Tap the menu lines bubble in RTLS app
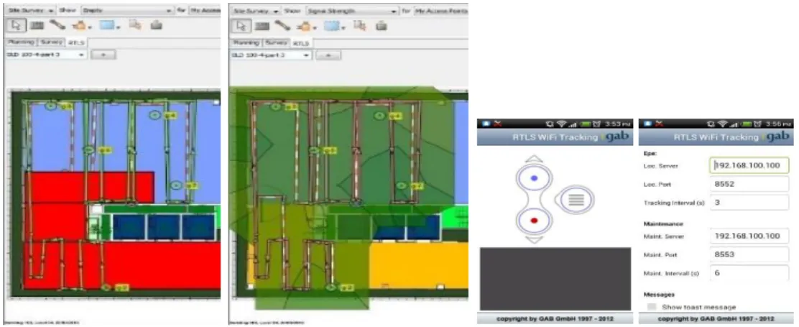Viewport: 799px width, 327px height. click(x=576, y=199)
